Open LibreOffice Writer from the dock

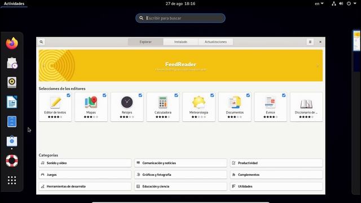pos(12,102)
